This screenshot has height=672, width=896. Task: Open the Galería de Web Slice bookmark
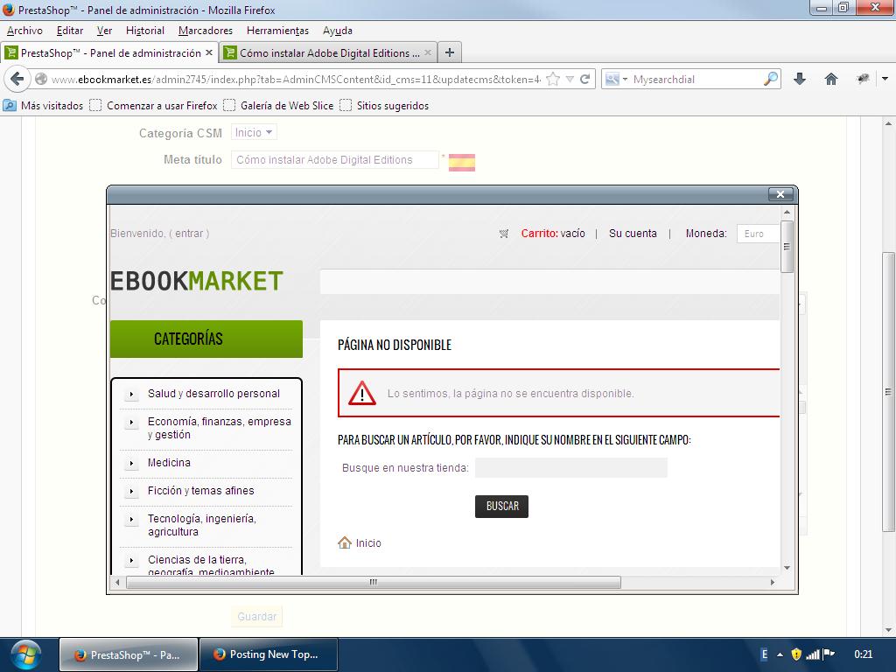279,106
